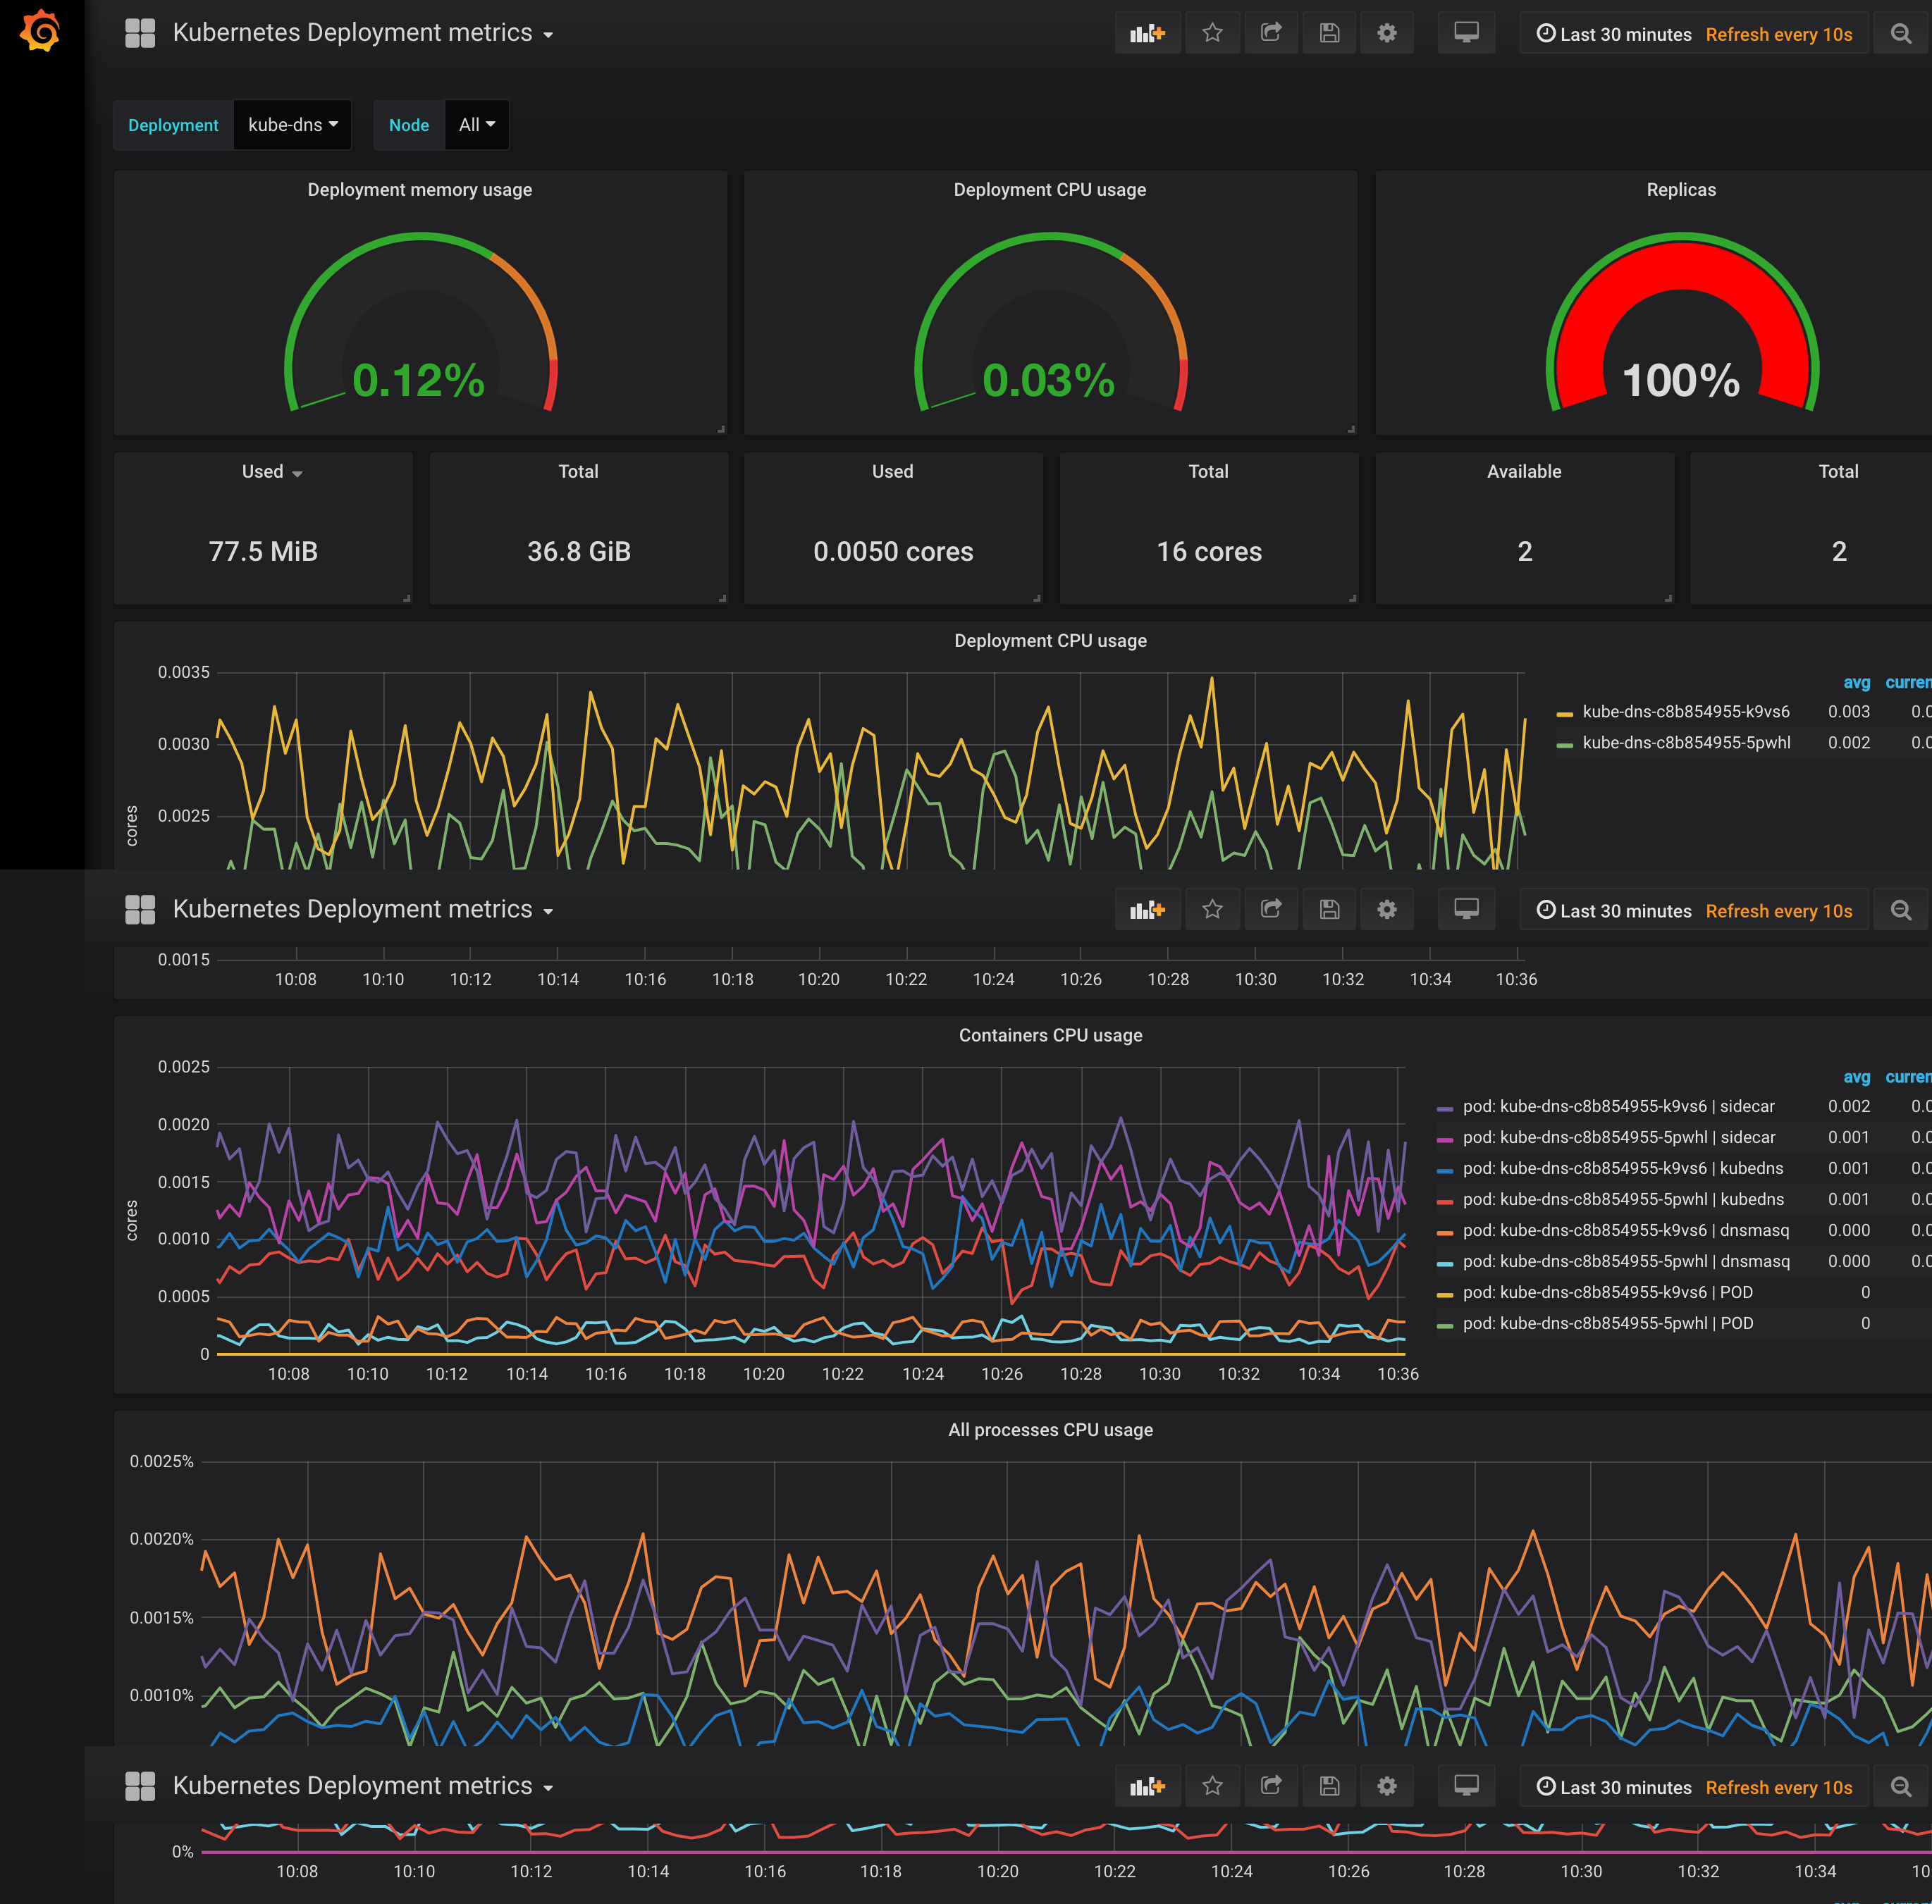Click settings gear in middle toolbar
The image size is (1932, 1904).
point(1386,910)
